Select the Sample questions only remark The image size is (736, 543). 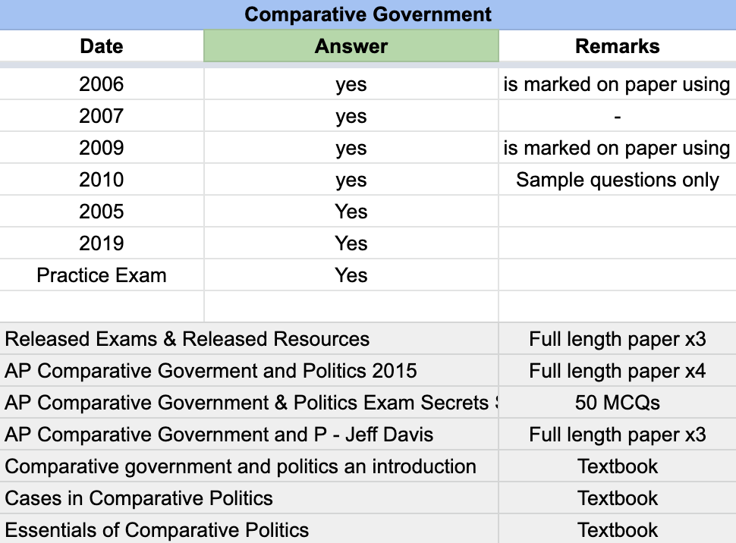coord(617,180)
